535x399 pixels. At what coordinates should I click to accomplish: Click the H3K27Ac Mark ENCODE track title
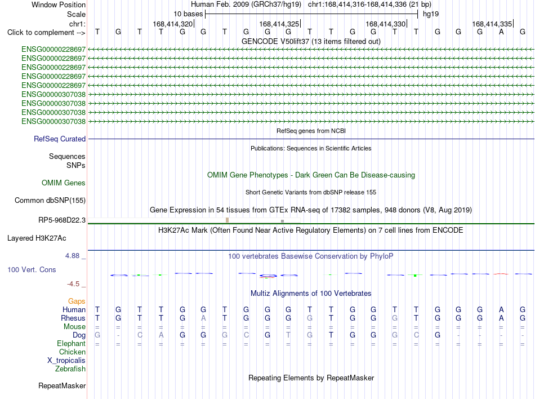coord(311,230)
